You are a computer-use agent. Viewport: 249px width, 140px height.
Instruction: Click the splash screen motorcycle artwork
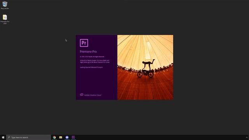[145, 67]
